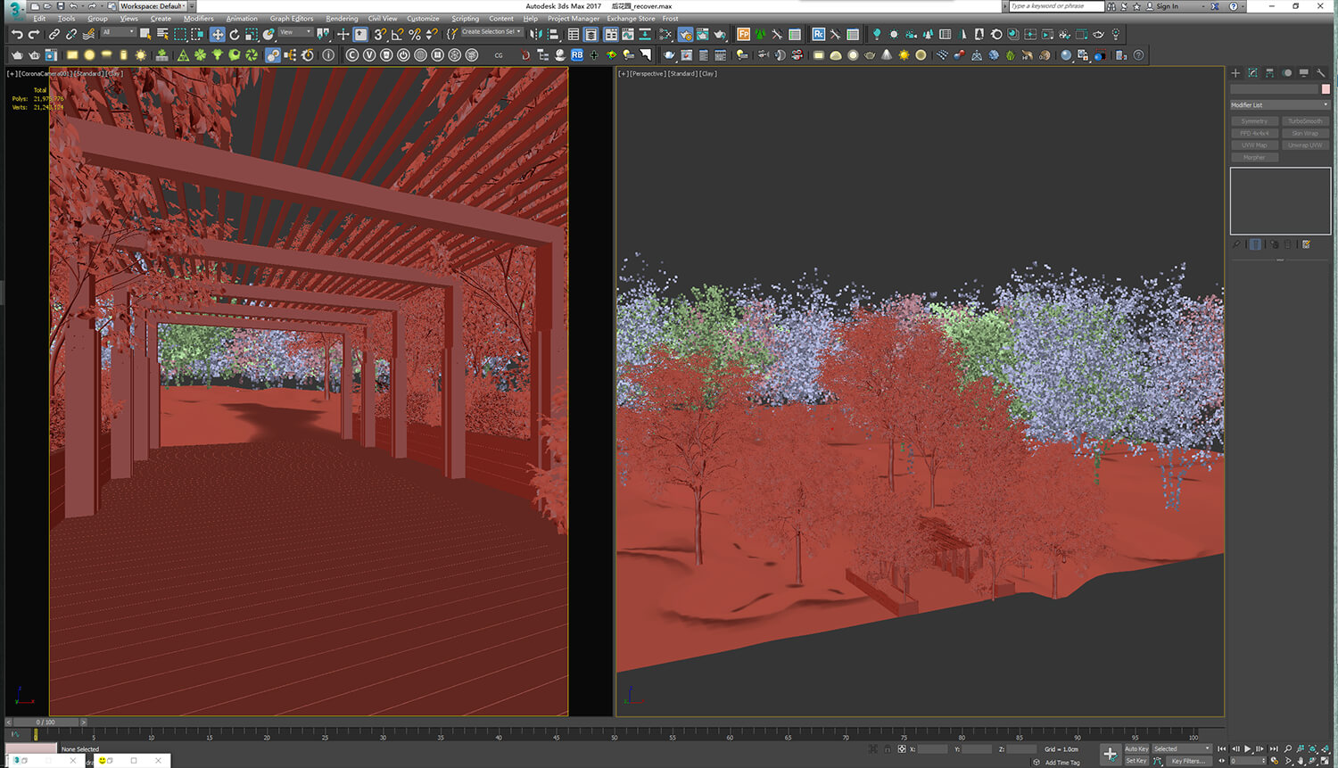Click the Zoom Extents All icon
This screenshot has width=1338, height=768.
[1326, 749]
